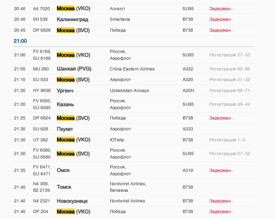Click flight number UT 382
Viewport: 276px width, 219px height.
point(41,140)
